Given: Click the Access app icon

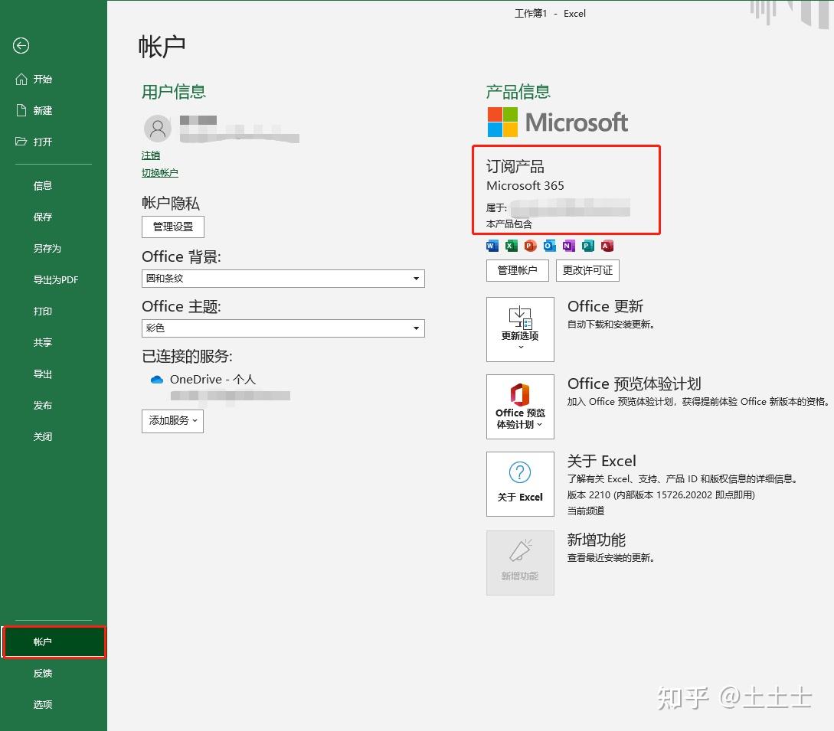Looking at the screenshot, I should [x=607, y=246].
